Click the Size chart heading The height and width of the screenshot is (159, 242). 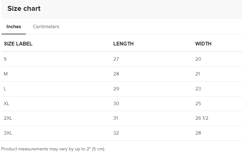click(x=24, y=9)
